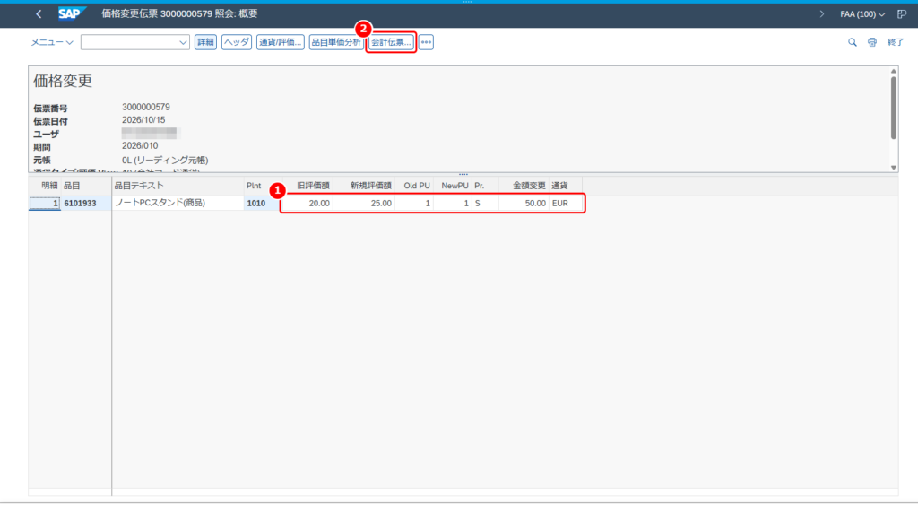The height and width of the screenshot is (505, 918).
Task: Open the FAA (100) system dropdown
Action: coord(862,14)
